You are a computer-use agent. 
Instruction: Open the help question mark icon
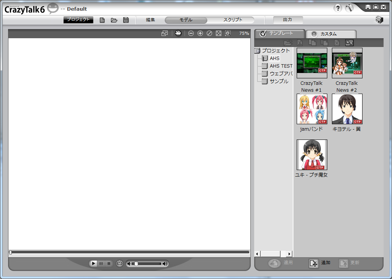[x=338, y=8]
